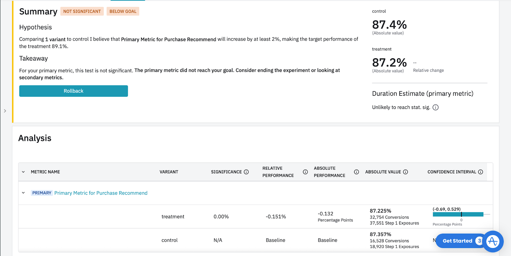Click the Rollback button
511x256 pixels.
click(73, 91)
